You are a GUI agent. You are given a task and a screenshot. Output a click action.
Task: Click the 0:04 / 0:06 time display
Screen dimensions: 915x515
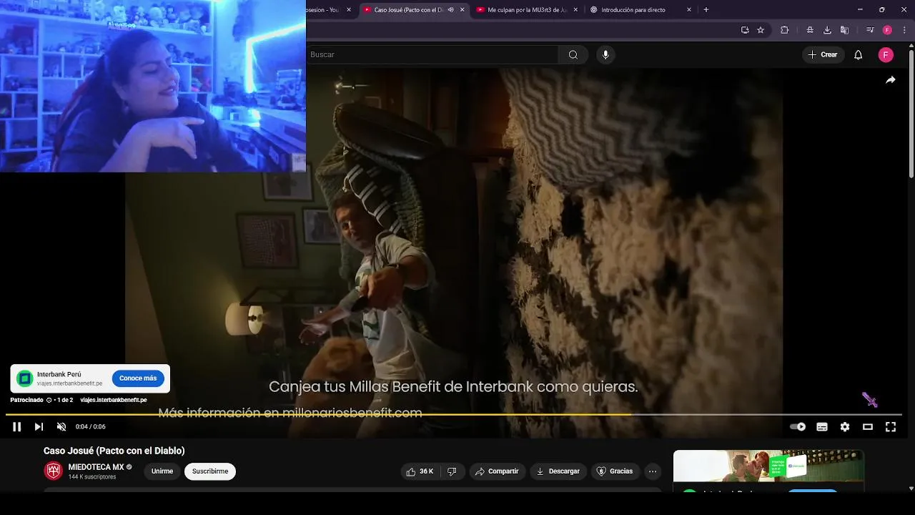click(91, 427)
